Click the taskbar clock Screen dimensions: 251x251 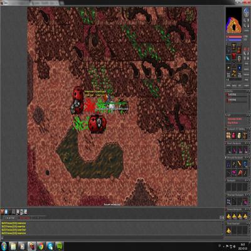(243, 246)
